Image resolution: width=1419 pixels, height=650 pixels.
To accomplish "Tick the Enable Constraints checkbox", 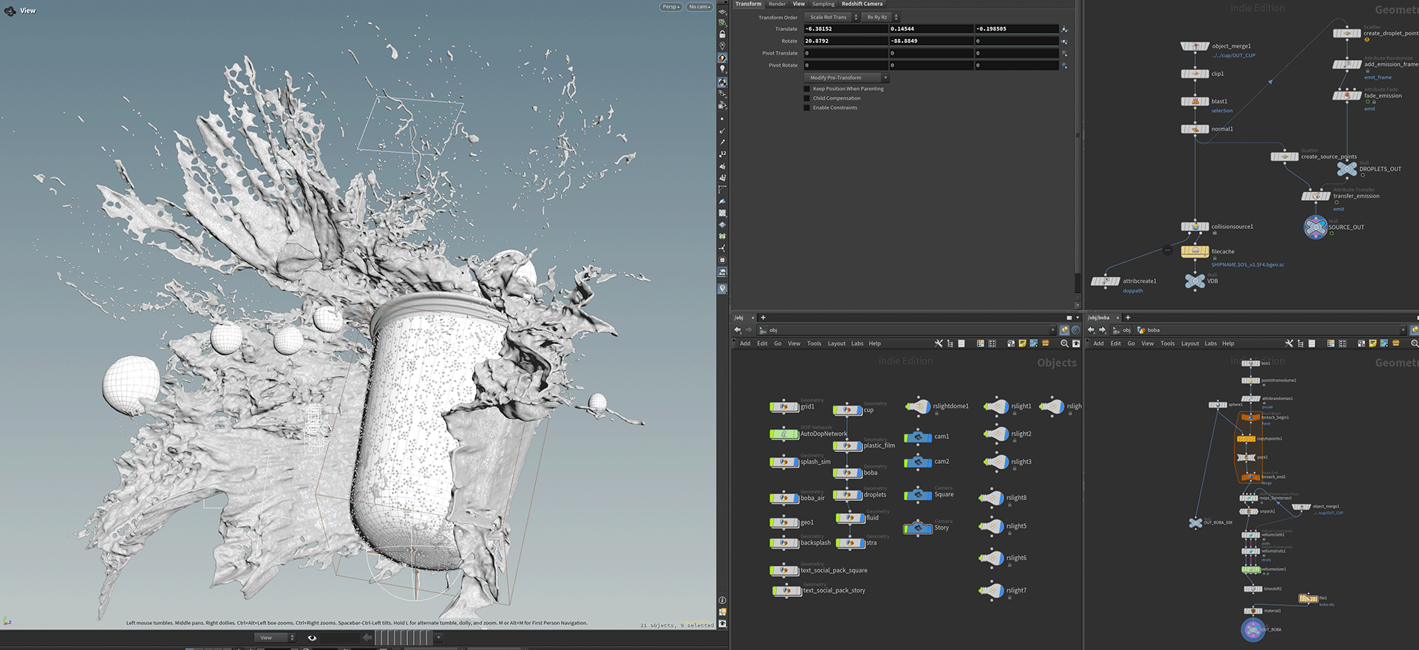I will click(807, 108).
